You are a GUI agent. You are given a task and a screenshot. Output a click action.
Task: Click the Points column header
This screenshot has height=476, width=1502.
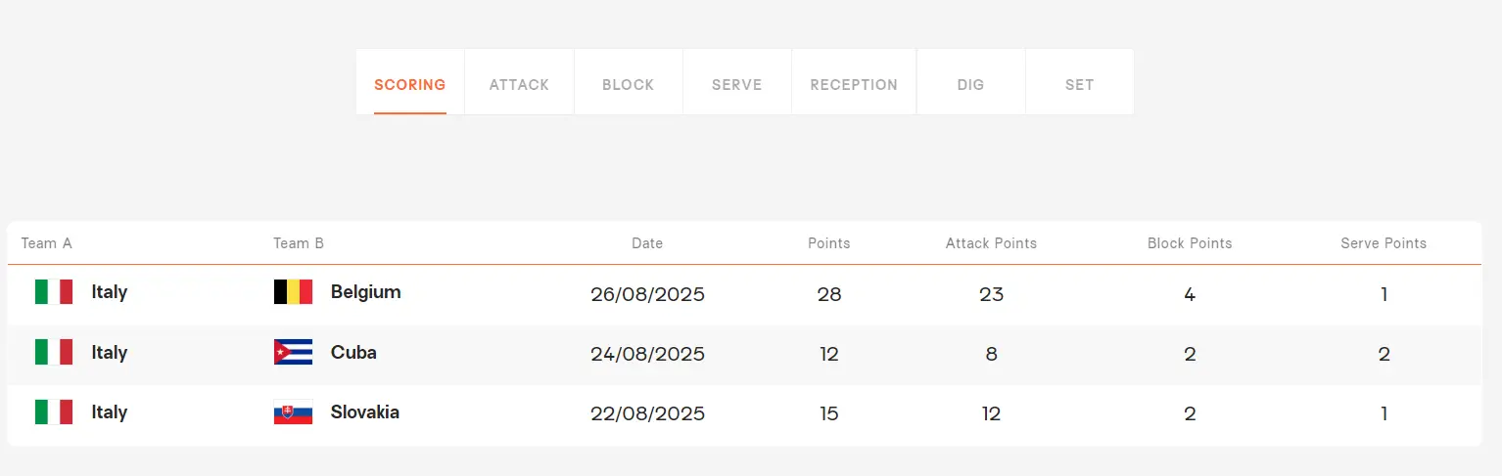[828, 243]
